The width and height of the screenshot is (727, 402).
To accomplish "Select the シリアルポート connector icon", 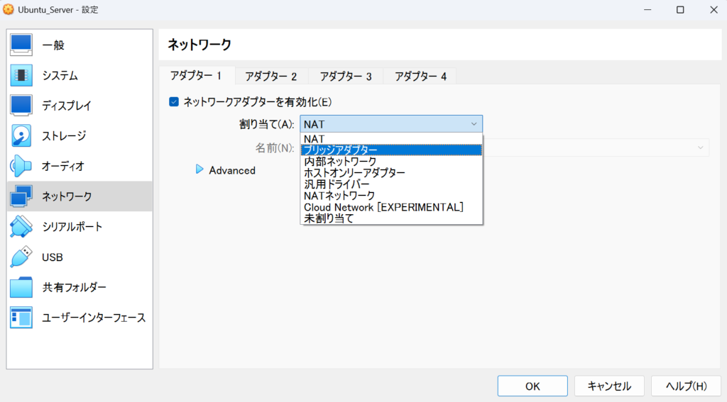I will point(21,226).
